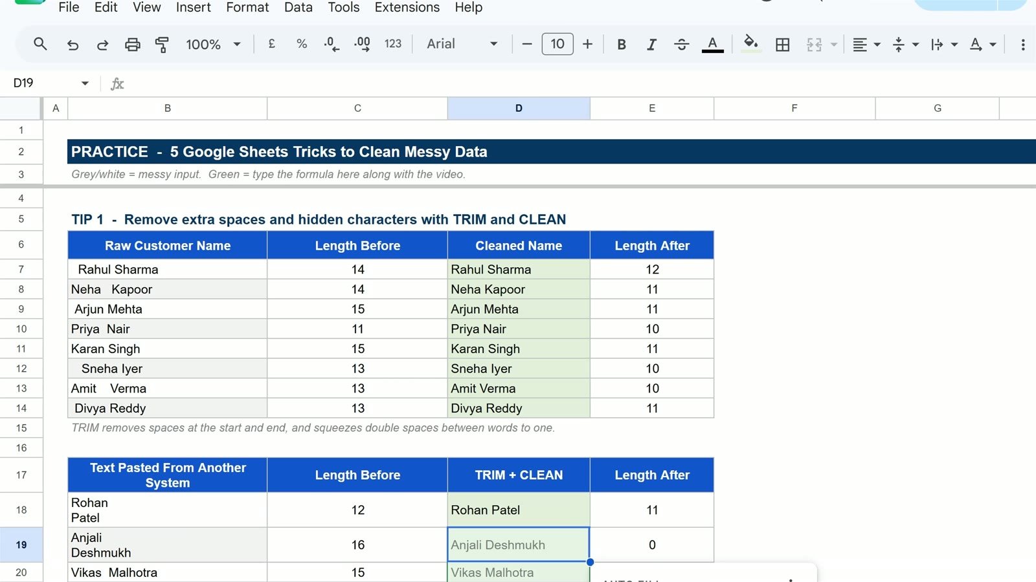Select column F header

[794, 108]
